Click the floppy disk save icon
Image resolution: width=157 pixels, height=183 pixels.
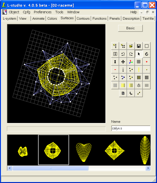[x=139, y=46]
